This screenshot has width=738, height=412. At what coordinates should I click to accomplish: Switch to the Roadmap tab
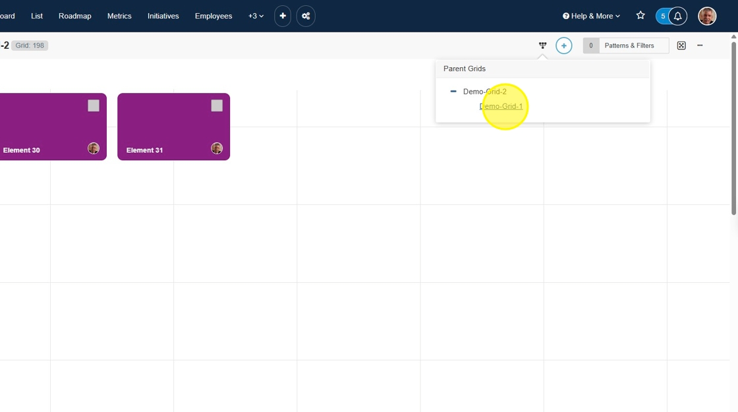click(75, 16)
